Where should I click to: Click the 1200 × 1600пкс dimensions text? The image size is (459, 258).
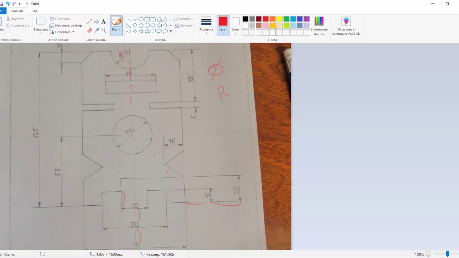point(109,254)
